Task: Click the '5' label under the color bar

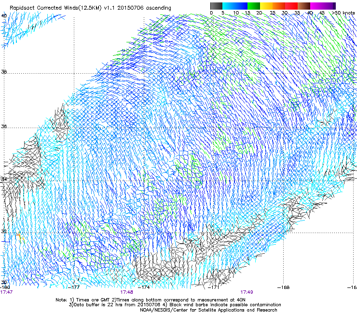Action: pyautogui.click(x=223, y=13)
